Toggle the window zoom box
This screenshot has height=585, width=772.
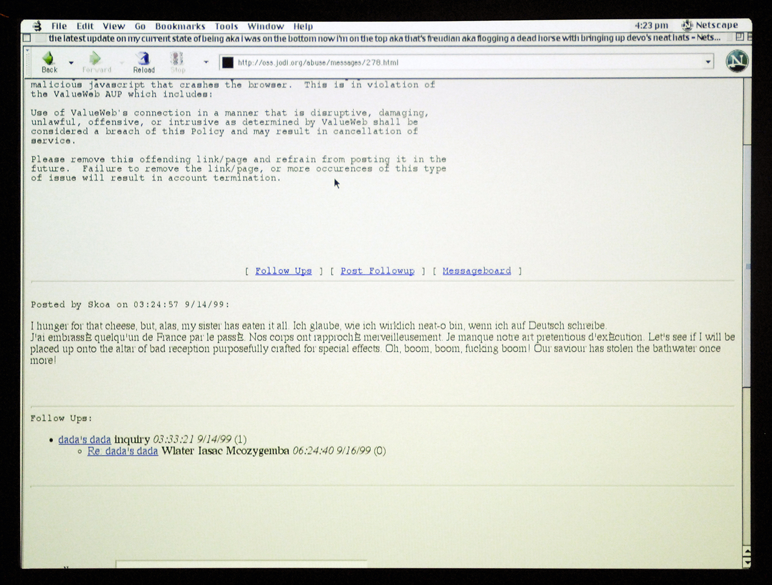point(739,37)
